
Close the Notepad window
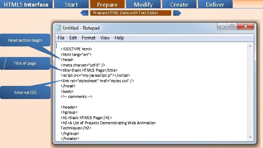click(x=245, y=26)
